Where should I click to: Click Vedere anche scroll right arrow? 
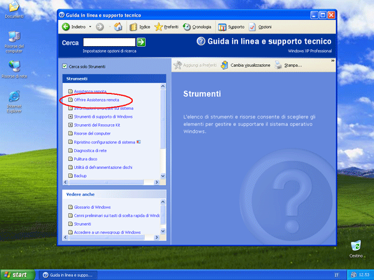[x=156, y=237]
